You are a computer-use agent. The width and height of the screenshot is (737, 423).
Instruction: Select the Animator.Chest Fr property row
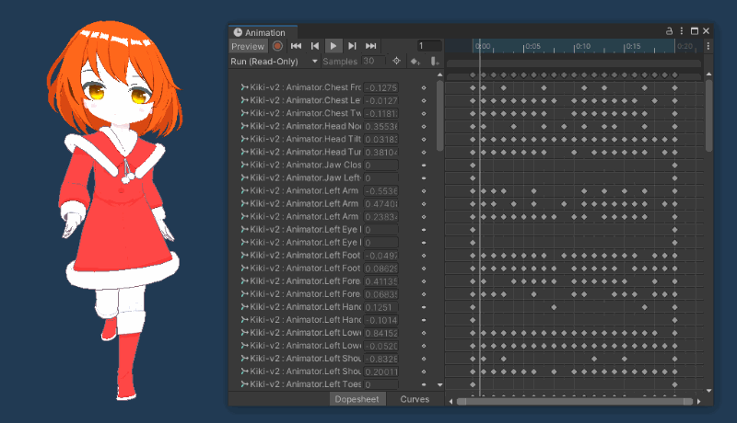[300, 87]
